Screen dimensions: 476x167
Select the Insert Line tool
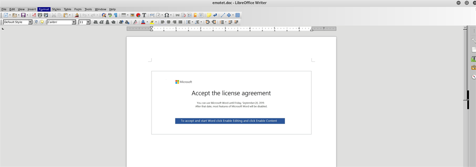click(x=223, y=15)
